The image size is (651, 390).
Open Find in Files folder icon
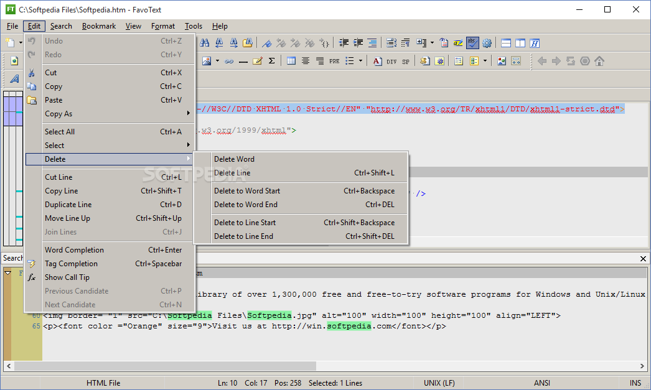tap(248, 43)
